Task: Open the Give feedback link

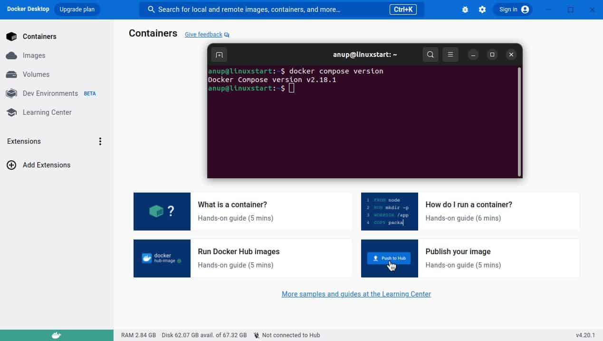Action: click(x=203, y=34)
